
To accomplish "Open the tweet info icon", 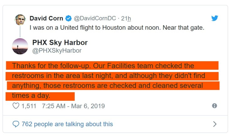I will (x=215, y=106).
